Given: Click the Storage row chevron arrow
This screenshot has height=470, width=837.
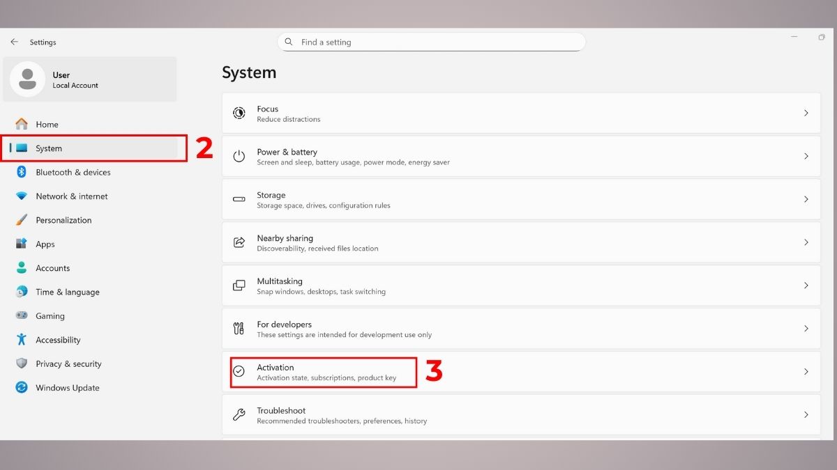Looking at the screenshot, I should (806, 199).
